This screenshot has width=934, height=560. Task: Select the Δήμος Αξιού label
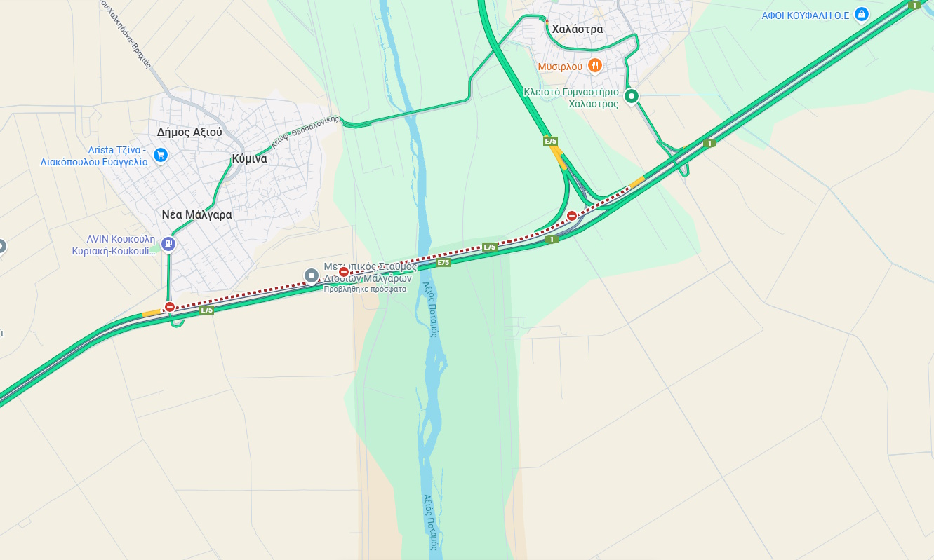point(189,132)
